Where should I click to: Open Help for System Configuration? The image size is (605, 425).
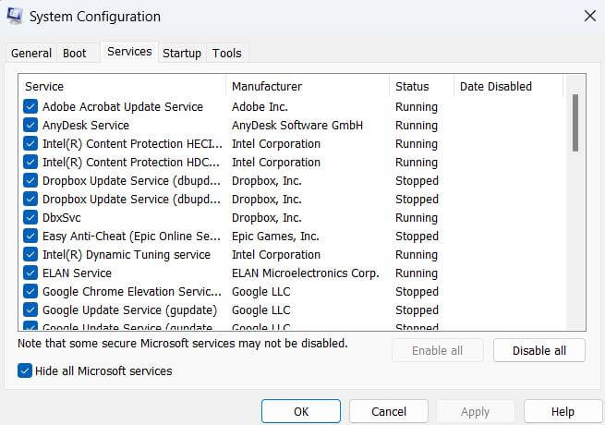coord(563,411)
